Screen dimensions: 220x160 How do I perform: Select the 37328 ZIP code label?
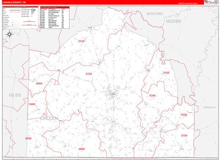[184, 135]
